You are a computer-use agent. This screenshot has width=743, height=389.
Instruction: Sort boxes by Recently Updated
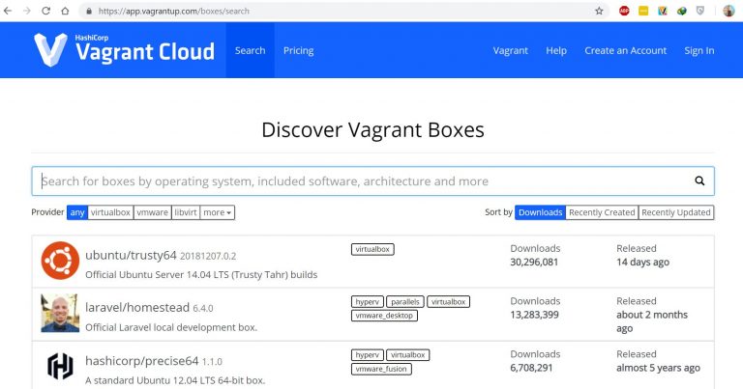tap(676, 212)
